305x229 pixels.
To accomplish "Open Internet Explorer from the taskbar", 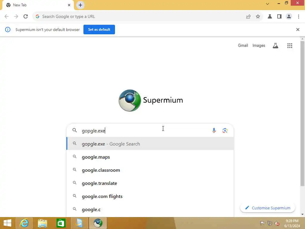I will pos(24,223).
